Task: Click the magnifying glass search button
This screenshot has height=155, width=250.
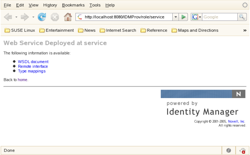Action: point(242,17)
